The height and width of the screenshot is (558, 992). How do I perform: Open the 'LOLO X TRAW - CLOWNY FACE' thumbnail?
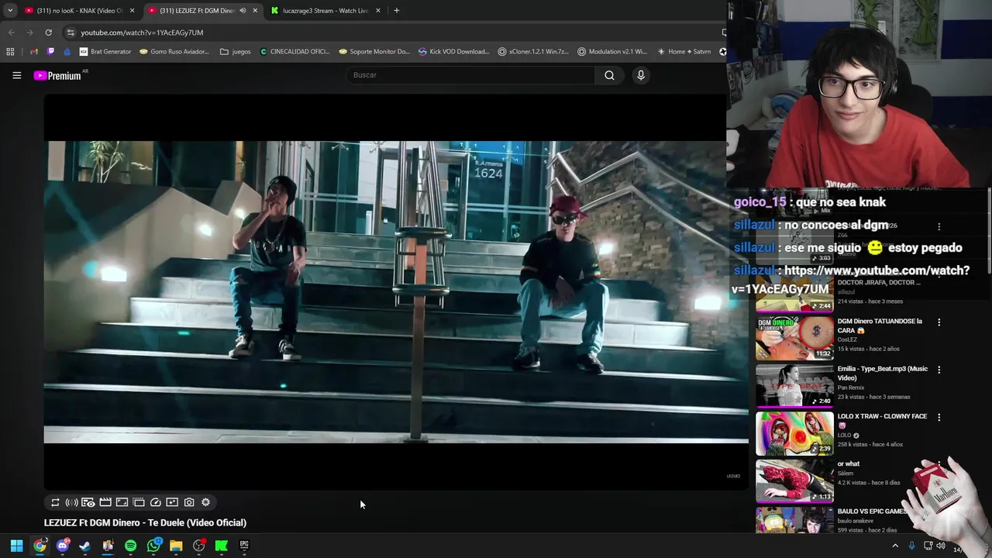coord(794,432)
